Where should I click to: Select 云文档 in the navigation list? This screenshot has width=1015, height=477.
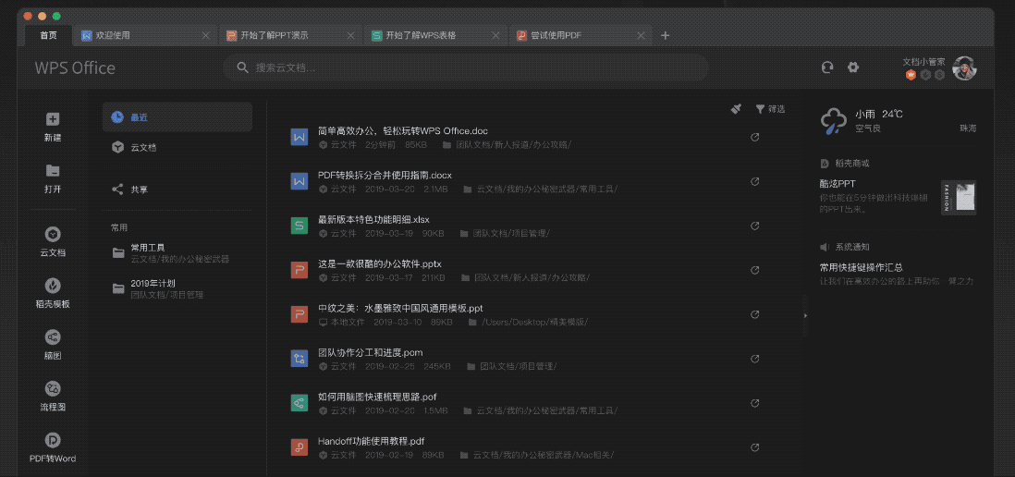pyautogui.click(x=177, y=148)
